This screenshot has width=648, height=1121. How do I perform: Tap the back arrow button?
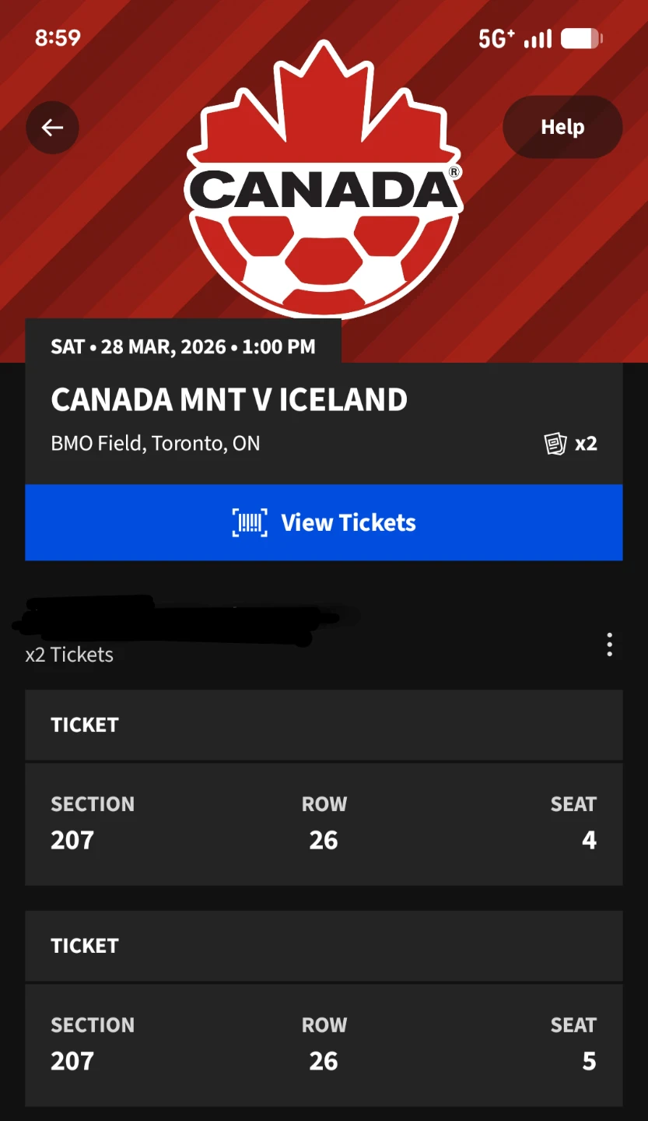(x=52, y=128)
